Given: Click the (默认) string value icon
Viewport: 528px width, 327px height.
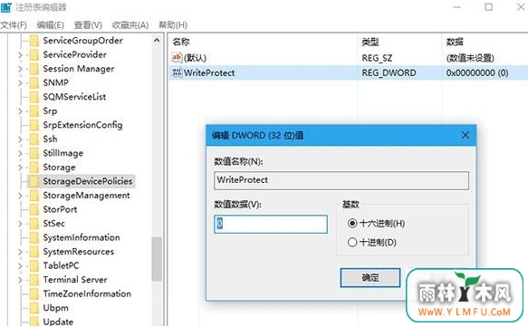Looking at the screenshot, I should [177, 58].
